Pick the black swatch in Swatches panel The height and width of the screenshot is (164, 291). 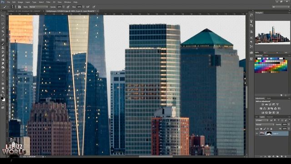tap(256, 58)
